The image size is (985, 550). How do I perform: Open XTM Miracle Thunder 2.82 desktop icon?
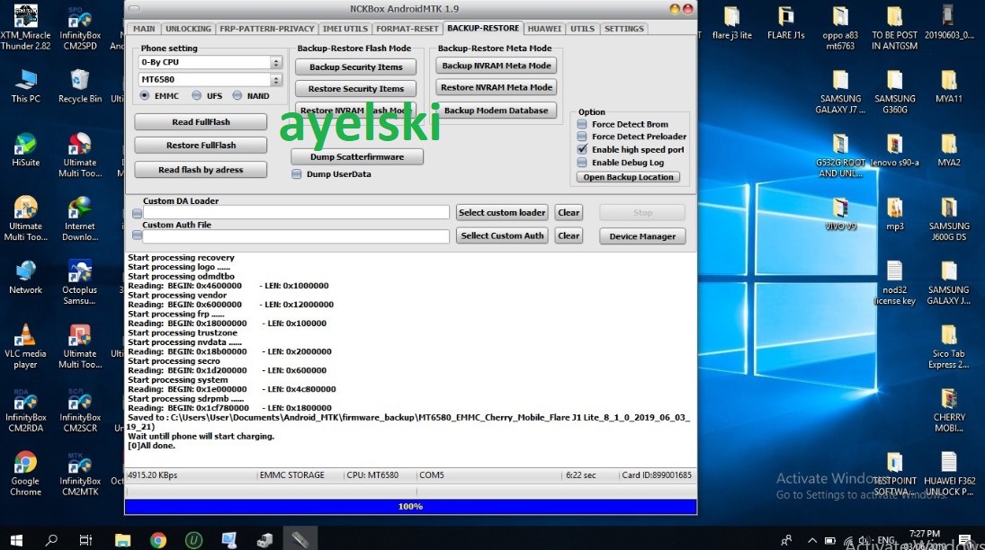click(x=25, y=26)
